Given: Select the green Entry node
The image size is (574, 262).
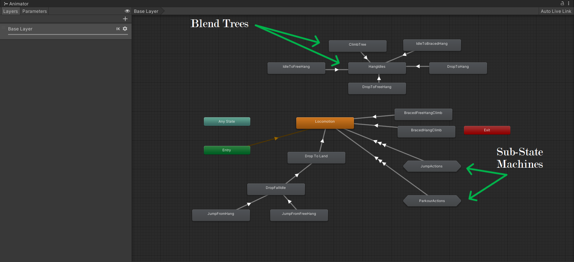Looking at the screenshot, I should coord(227,150).
